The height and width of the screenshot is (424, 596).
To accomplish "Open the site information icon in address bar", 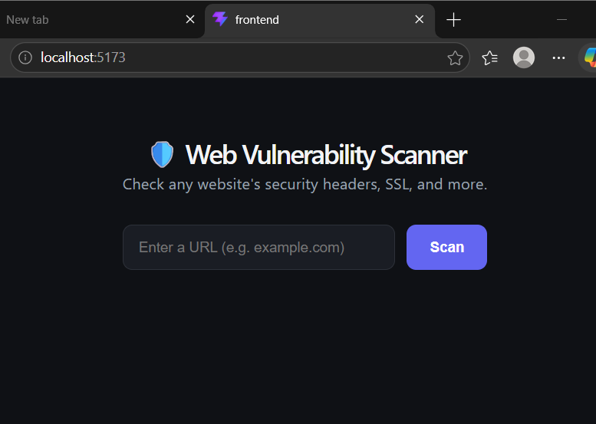I will 25,58.
